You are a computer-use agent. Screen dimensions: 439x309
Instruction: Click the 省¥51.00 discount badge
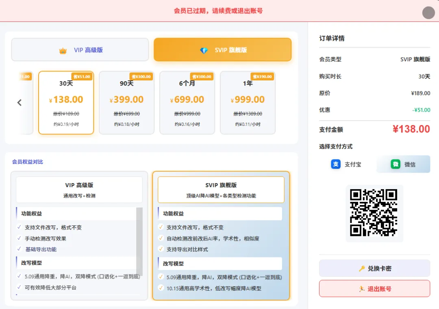tap(82, 77)
